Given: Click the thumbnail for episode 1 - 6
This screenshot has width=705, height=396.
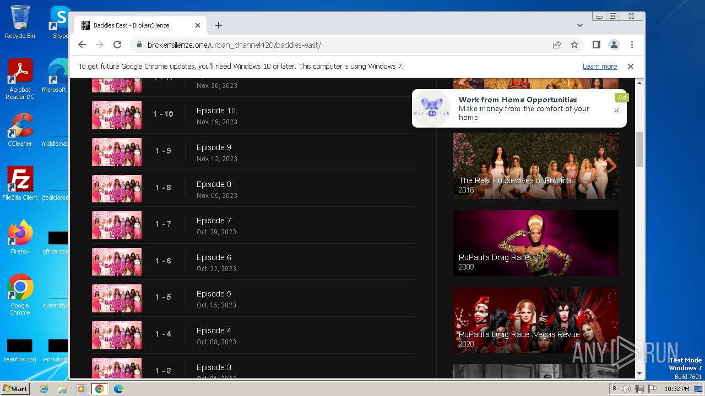Looking at the screenshot, I should point(117,262).
